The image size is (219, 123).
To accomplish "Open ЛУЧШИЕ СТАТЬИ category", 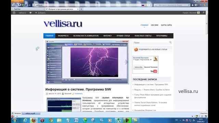I will [123, 36].
